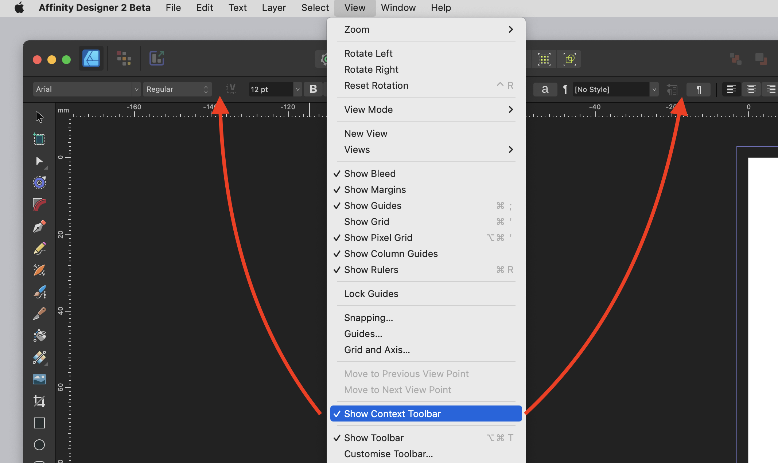Select the Pencil tool
Screen dimensions: 778x463
(39, 248)
